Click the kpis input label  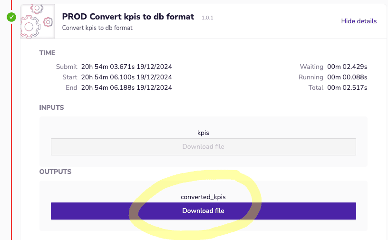coord(203,133)
